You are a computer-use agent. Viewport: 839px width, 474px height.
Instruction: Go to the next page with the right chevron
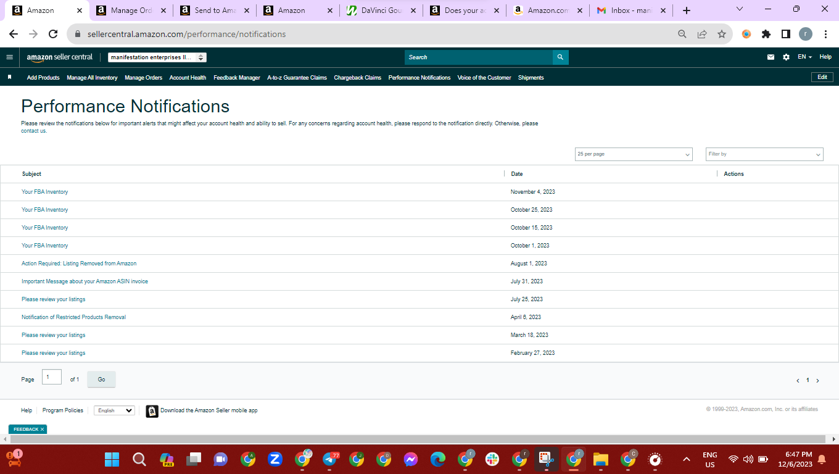(818, 381)
